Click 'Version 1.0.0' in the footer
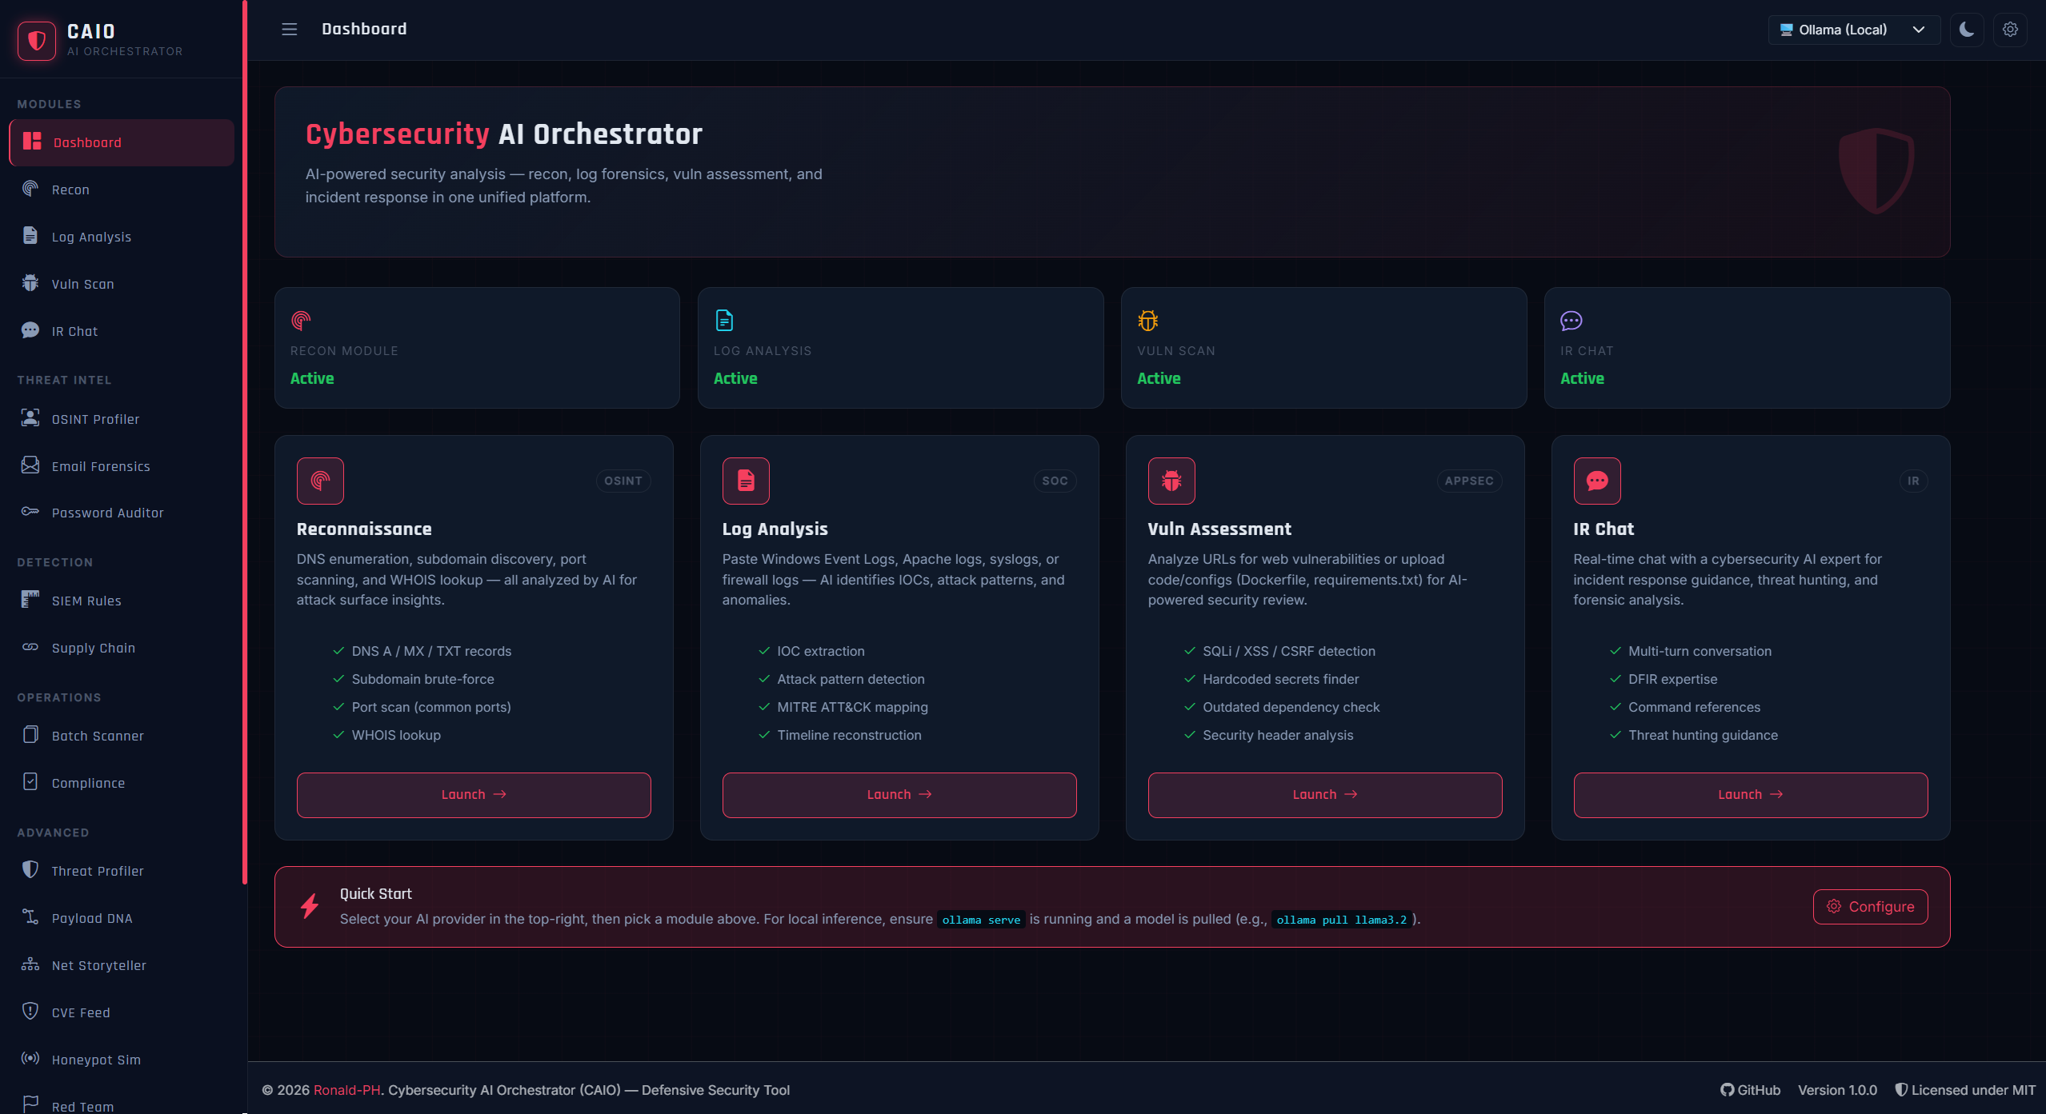Viewport: 2046px width, 1114px height. click(1837, 1090)
